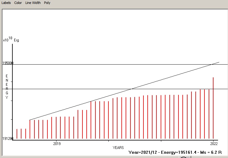The height and width of the screenshot is (158, 228).
Task: Click the upper horizontal line at 195000
Action: [x=121, y=64]
